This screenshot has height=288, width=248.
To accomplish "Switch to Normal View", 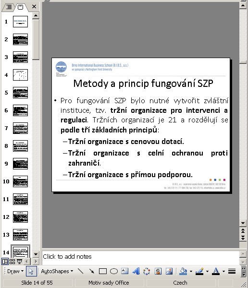I will tap(5, 261).
